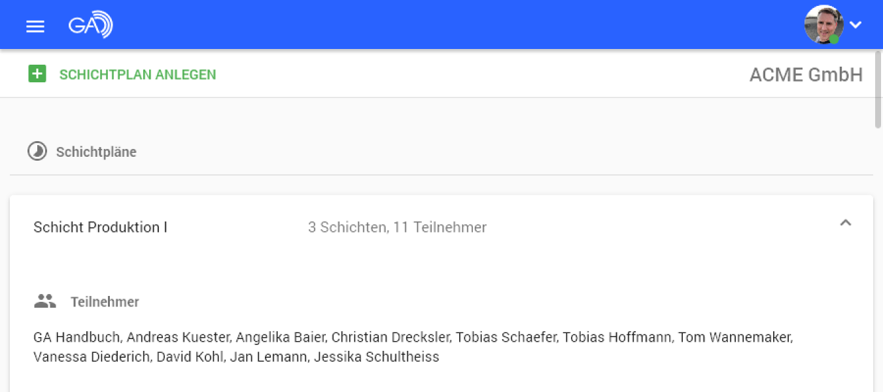The height and width of the screenshot is (392, 883).
Task: Click the chevron on the shift plan card
Action: tap(846, 223)
